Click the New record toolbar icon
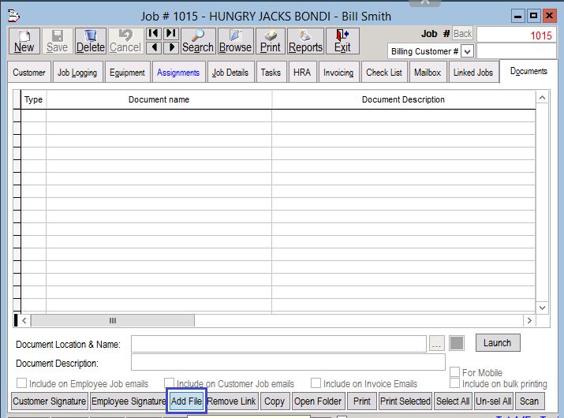The width and height of the screenshot is (564, 418). click(x=24, y=41)
